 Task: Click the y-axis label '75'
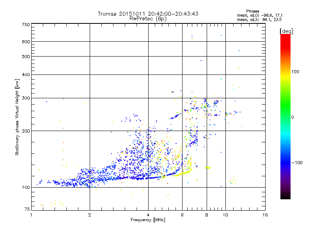pos(27,209)
